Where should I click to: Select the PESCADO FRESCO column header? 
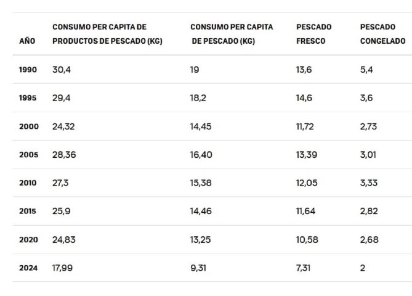313,34
